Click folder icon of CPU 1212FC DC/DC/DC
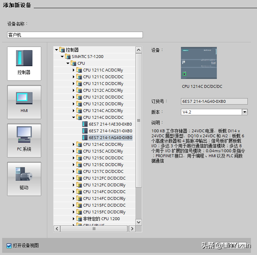This screenshot has width=257, height=255. click(79, 178)
